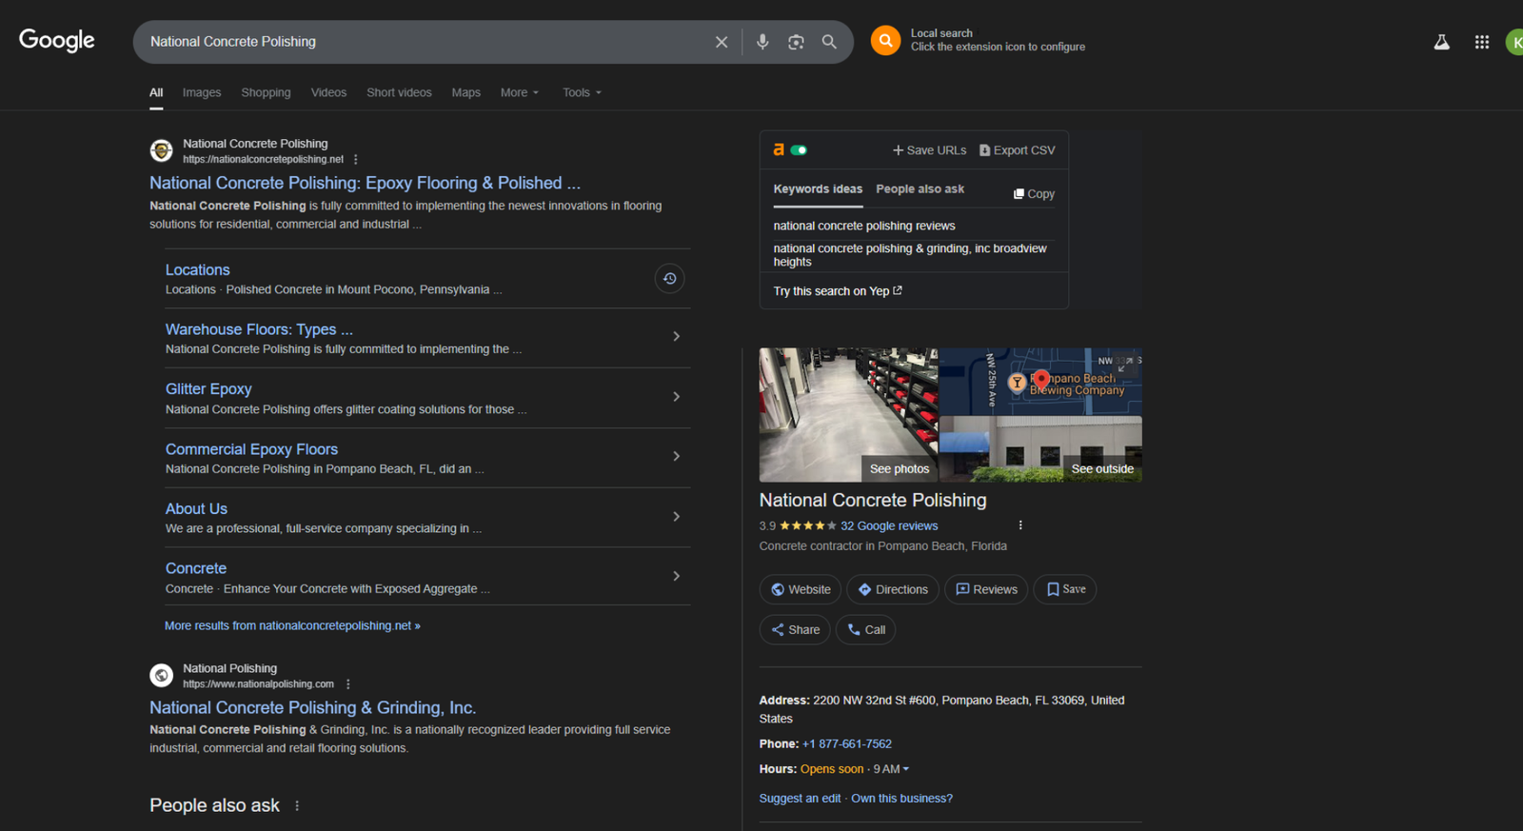Expand the More search filters dropdown
Image resolution: width=1523 pixels, height=831 pixels.
[x=520, y=92]
